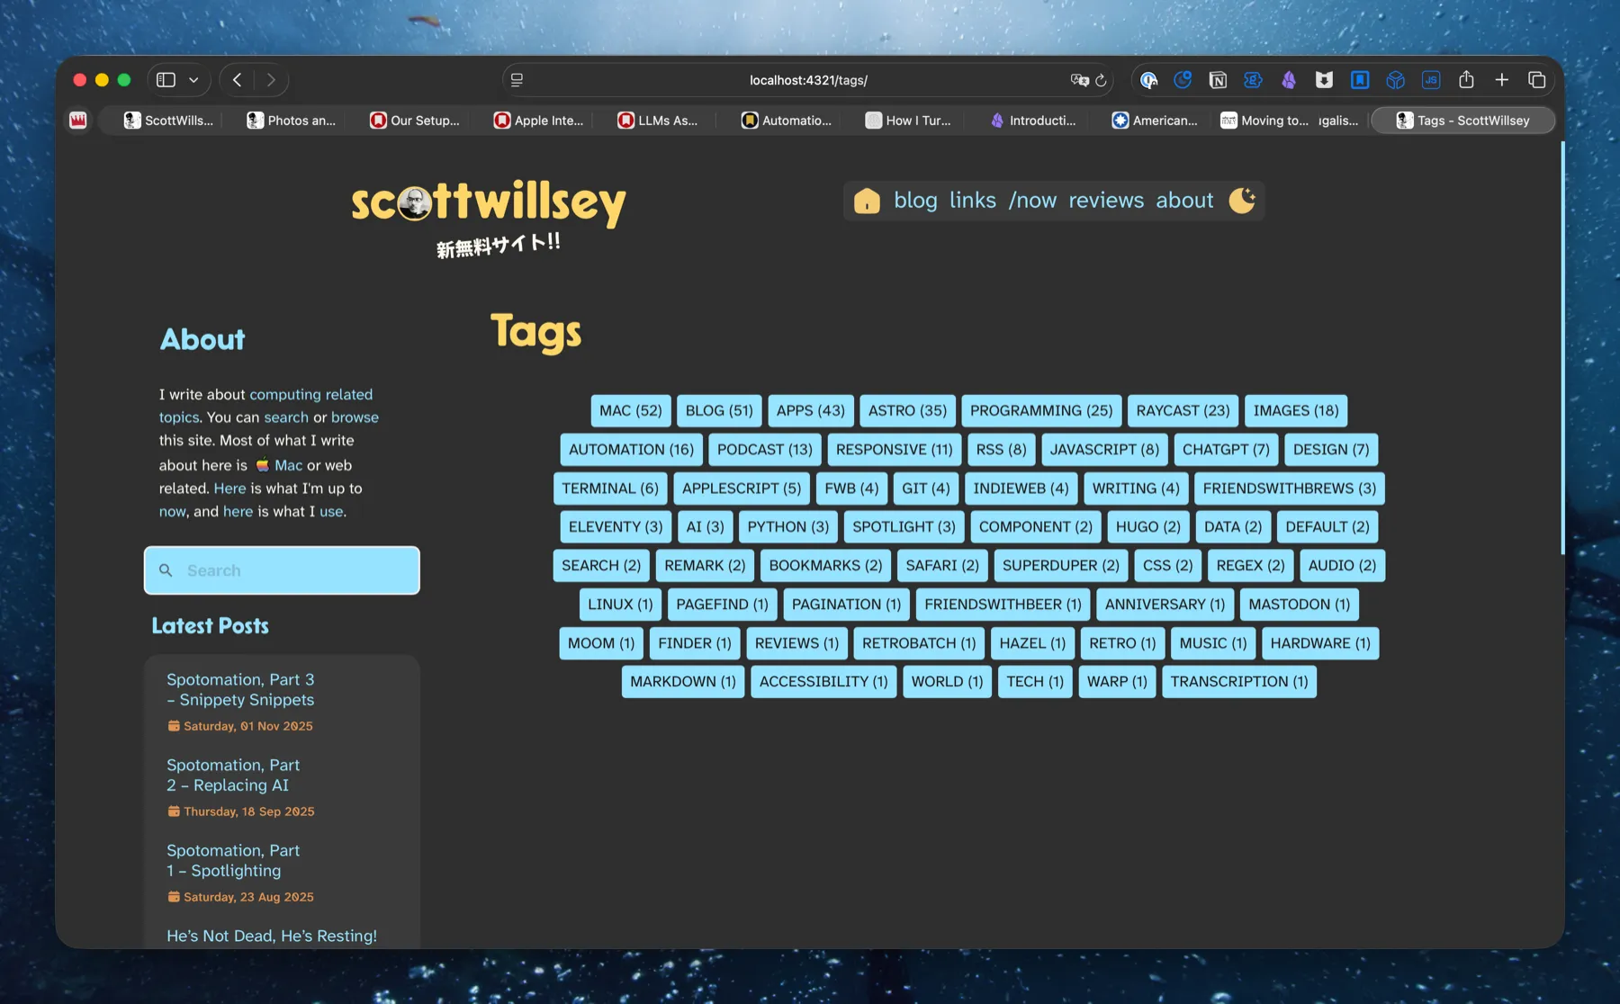
Task: Open the sidebar chevron dropdown
Action: [x=192, y=79]
